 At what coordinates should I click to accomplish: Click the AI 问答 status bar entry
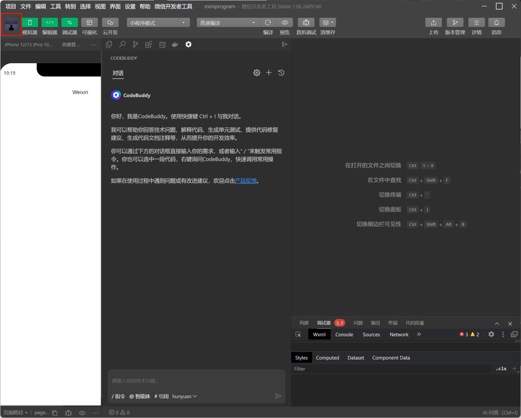tap(500, 413)
